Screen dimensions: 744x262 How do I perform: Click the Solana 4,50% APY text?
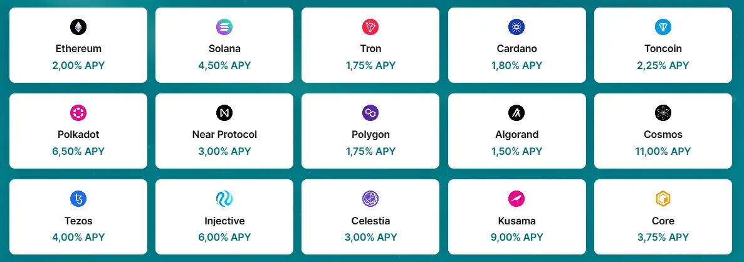[224, 65]
